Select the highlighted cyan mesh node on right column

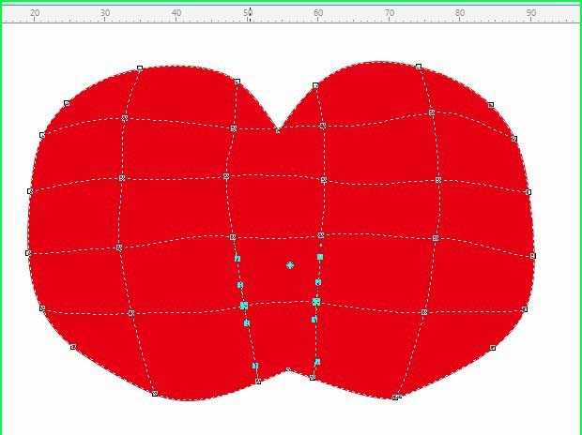316,302
